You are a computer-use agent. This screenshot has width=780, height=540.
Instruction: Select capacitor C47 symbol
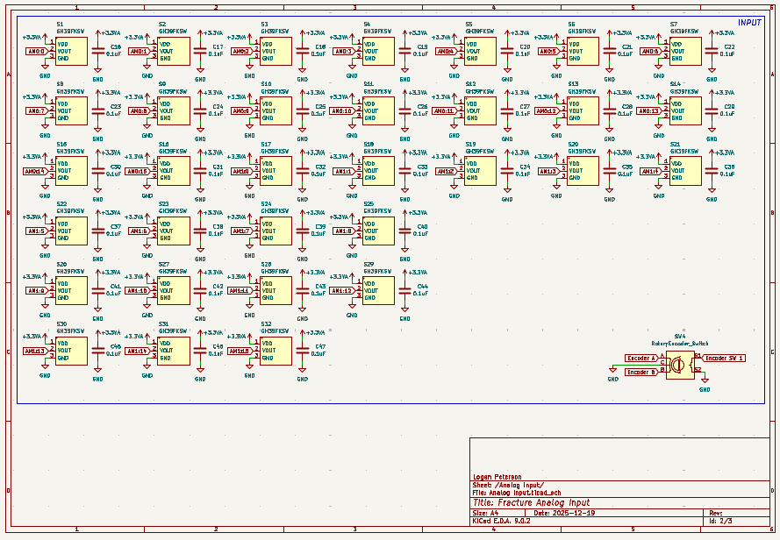click(303, 351)
